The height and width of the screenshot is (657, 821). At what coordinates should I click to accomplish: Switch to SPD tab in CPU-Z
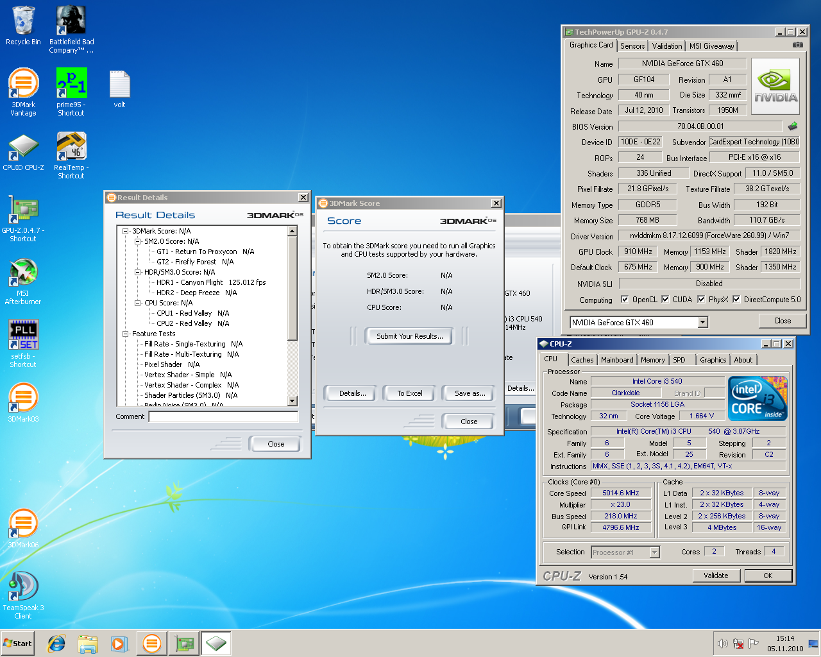coord(679,360)
